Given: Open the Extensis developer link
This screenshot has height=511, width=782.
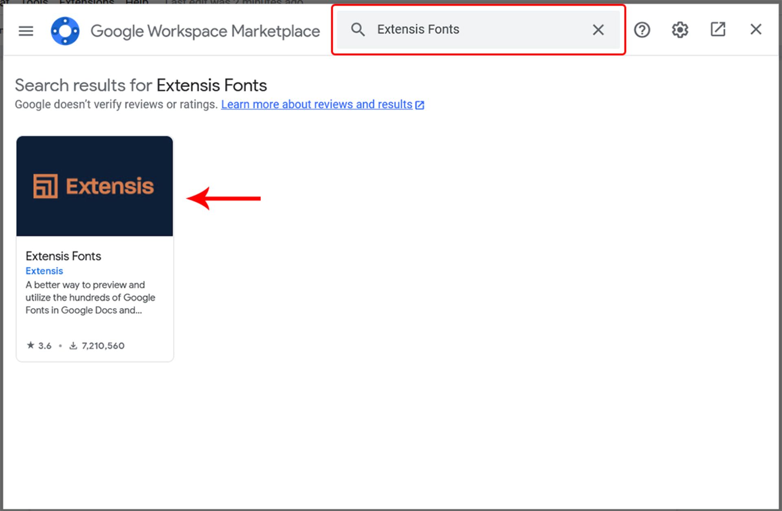Looking at the screenshot, I should [x=44, y=271].
